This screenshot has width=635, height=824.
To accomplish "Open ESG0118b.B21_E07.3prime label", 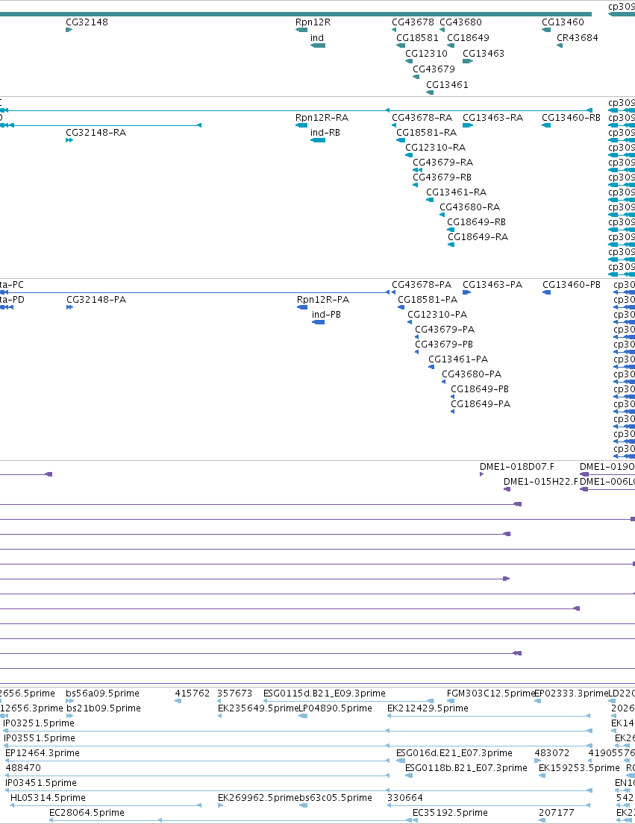I will tap(466, 768).
